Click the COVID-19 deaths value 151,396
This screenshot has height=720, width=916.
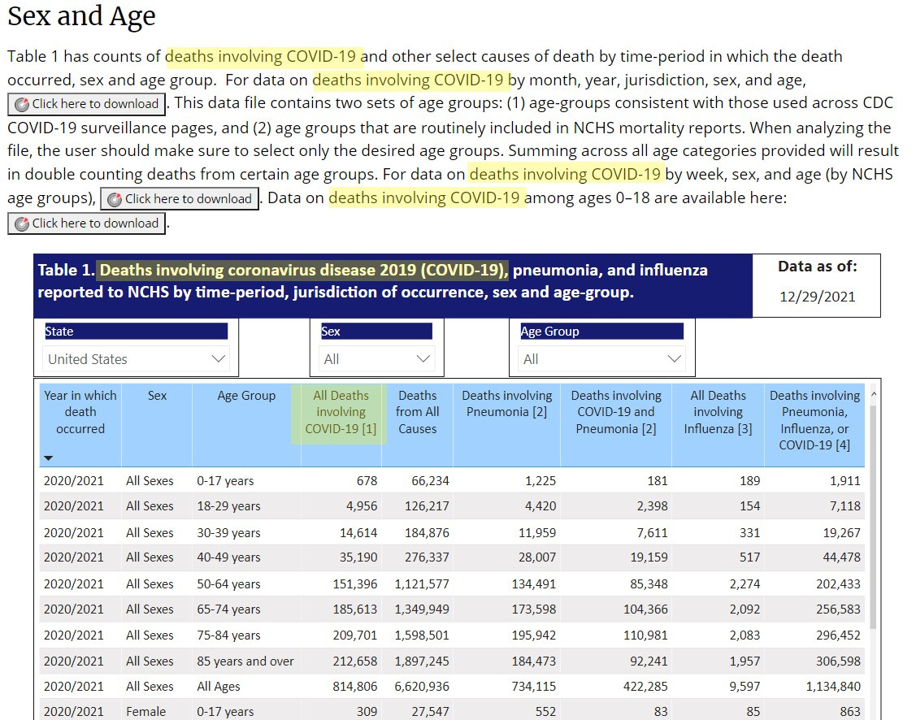[355, 584]
